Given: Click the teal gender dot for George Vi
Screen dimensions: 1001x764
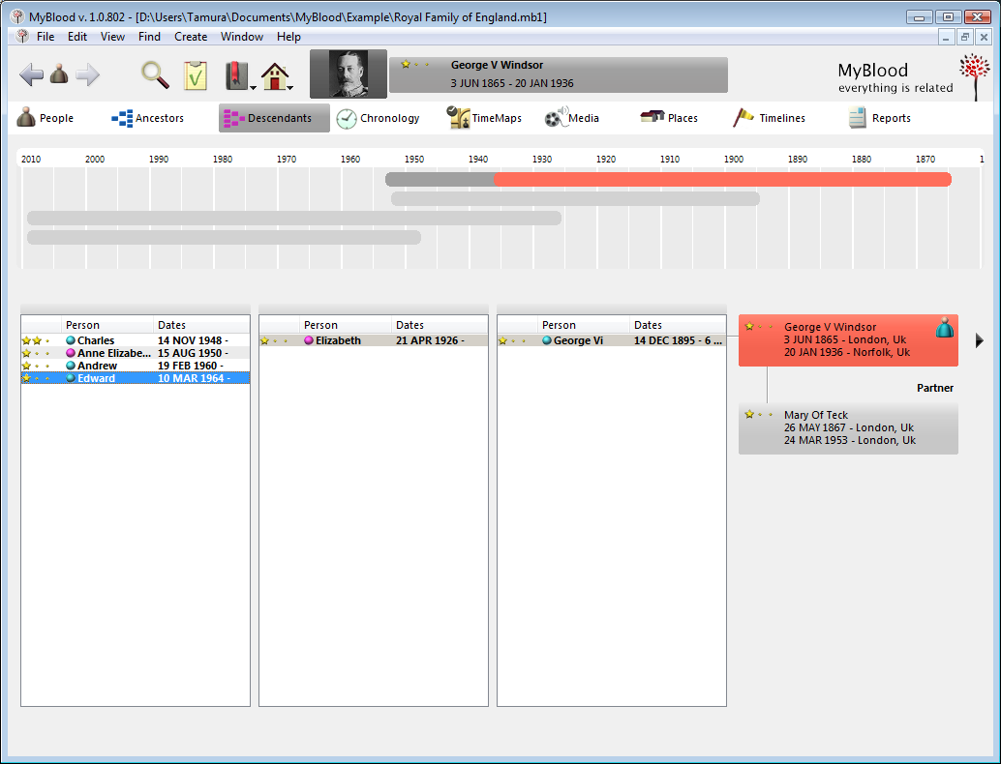Looking at the screenshot, I should point(547,340).
